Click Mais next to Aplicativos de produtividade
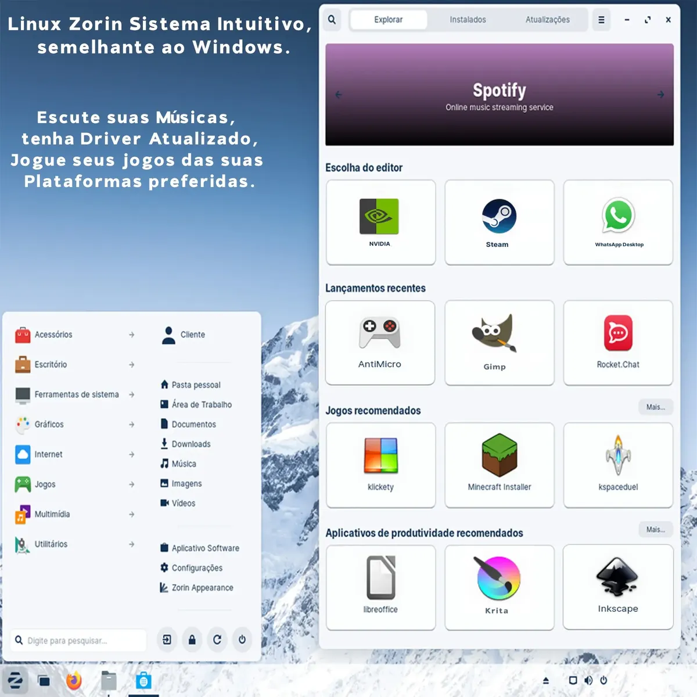This screenshot has height=697, width=697. point(656,530)
